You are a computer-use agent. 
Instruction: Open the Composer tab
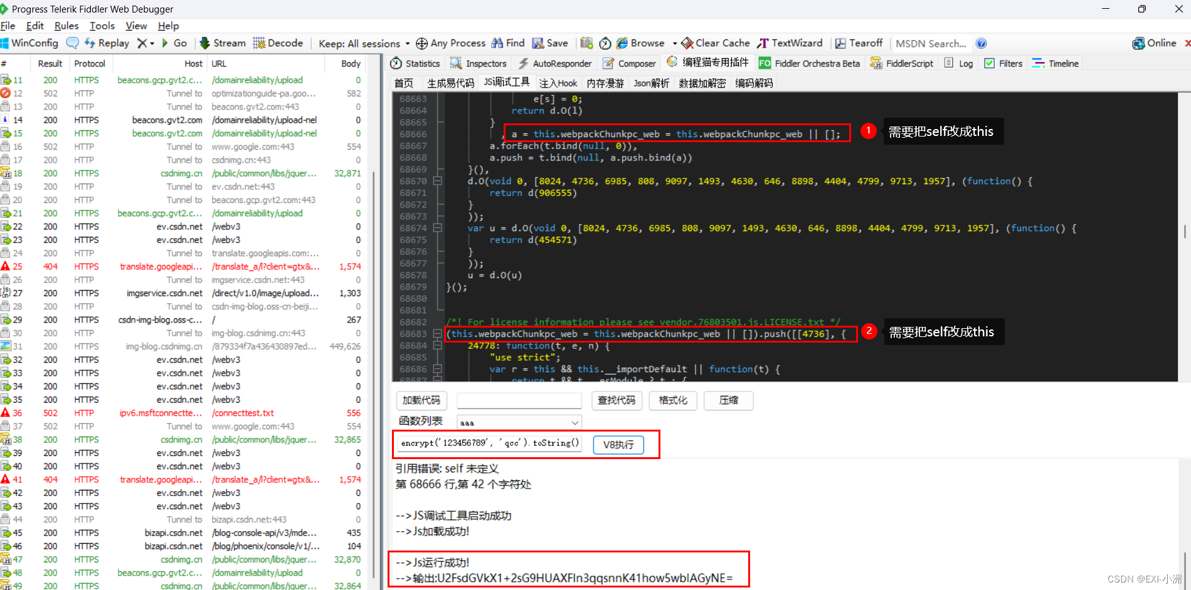pyautogui.click(x=629, y=63)
